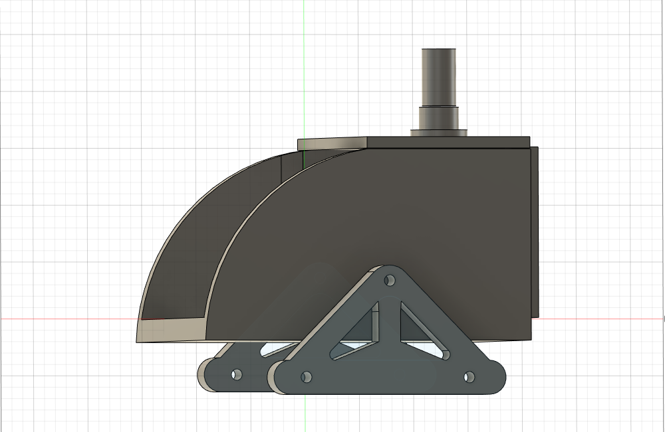
Task: Pick the mounting hole of the rear bracket
Action: (236, 374)
